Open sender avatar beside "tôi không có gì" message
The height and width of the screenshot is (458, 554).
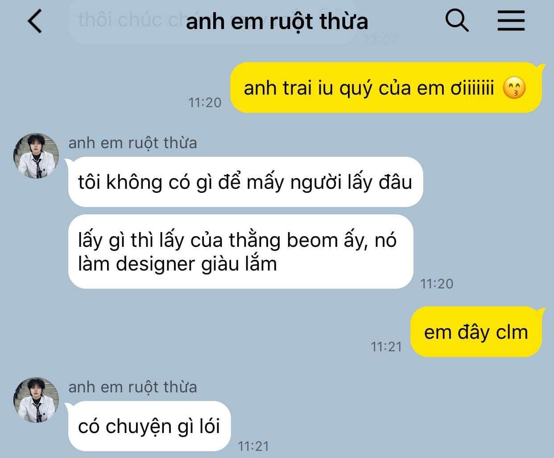pos(36,156)
